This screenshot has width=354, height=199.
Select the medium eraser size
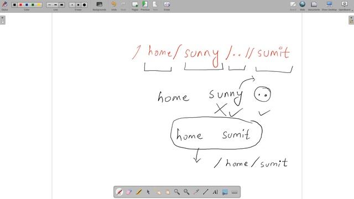78,5
